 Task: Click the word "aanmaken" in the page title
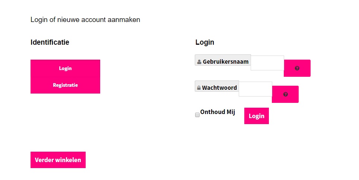tap(124, 20)
